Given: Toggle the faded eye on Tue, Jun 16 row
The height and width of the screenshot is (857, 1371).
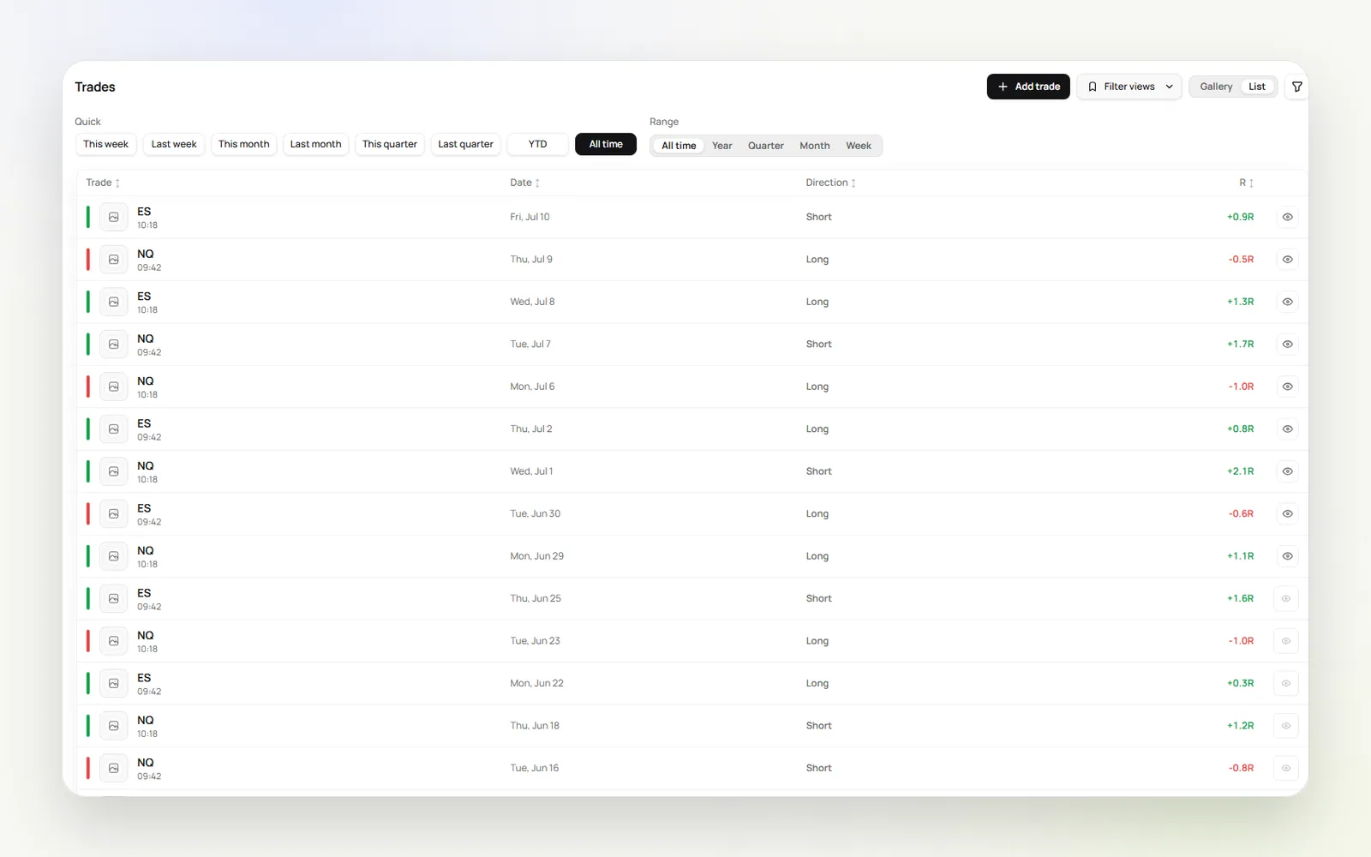Looking at the screenshot, I should 1286,769.
